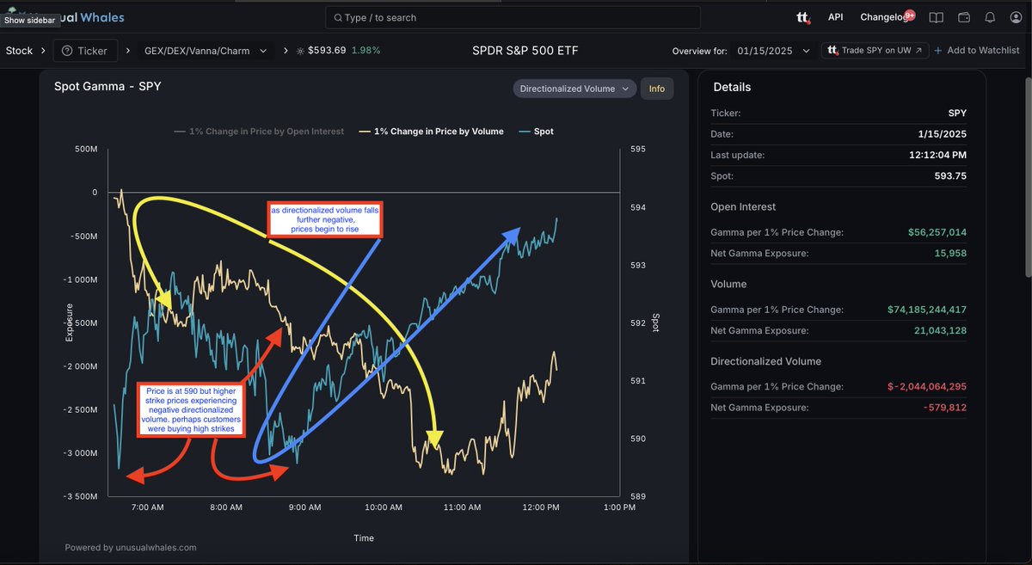Click the Details panel heading

pos(732,87)
